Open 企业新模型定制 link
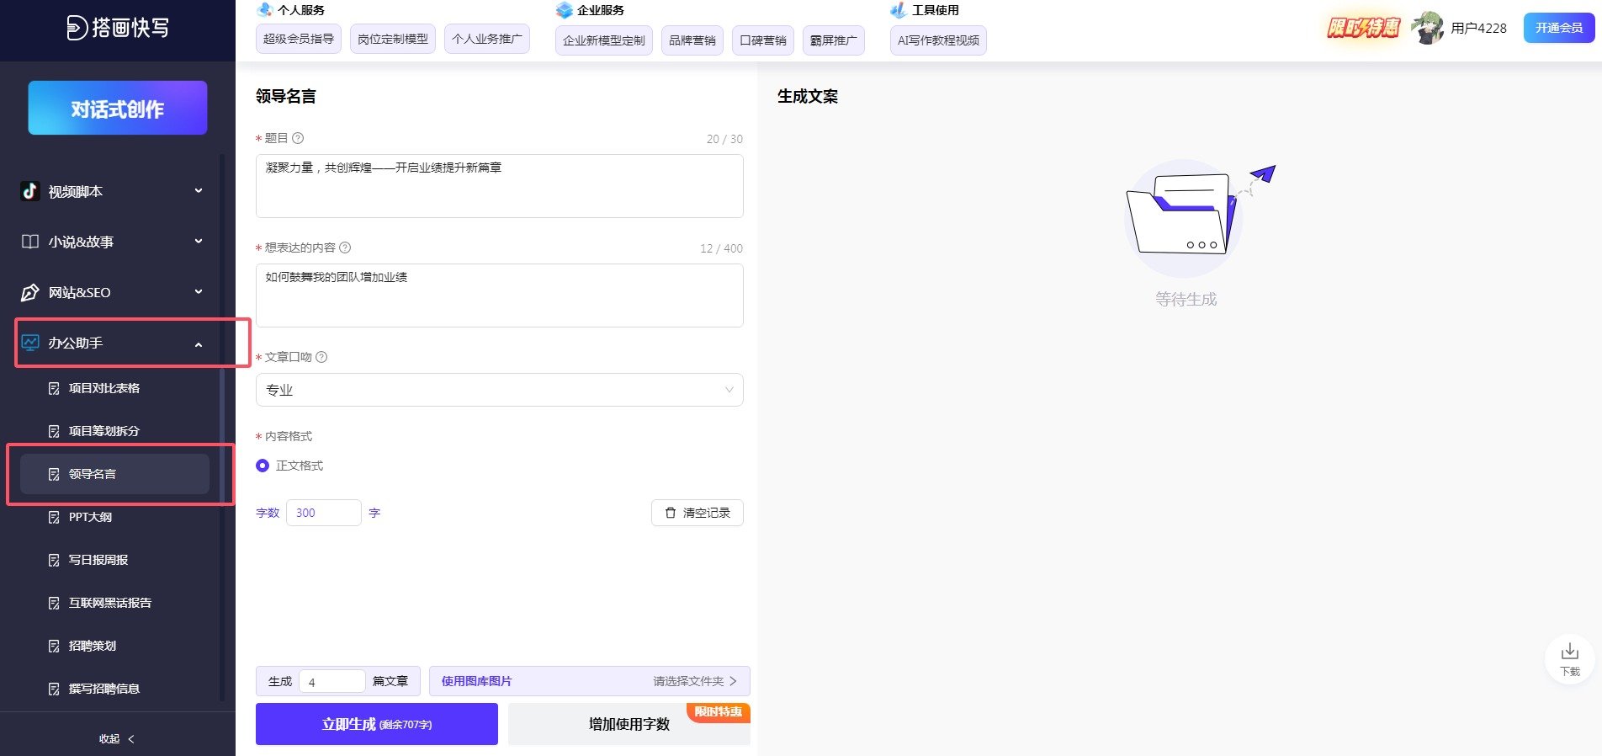1602x756 pixels. 604,40
